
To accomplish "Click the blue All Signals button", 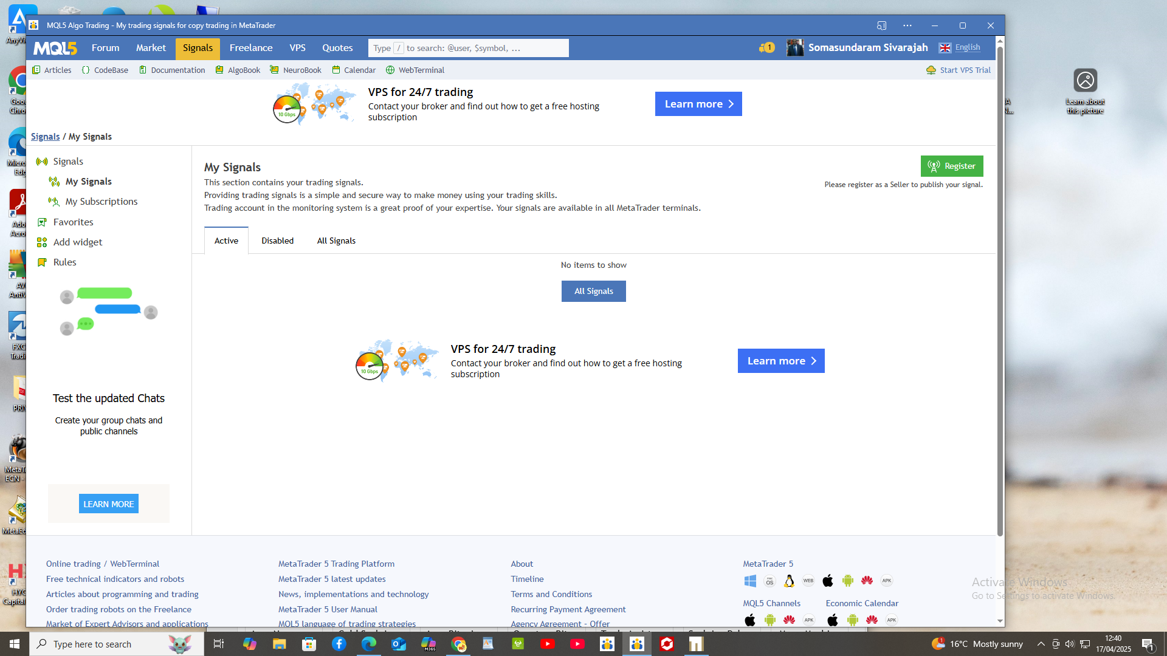I will (x=594, y=291).
